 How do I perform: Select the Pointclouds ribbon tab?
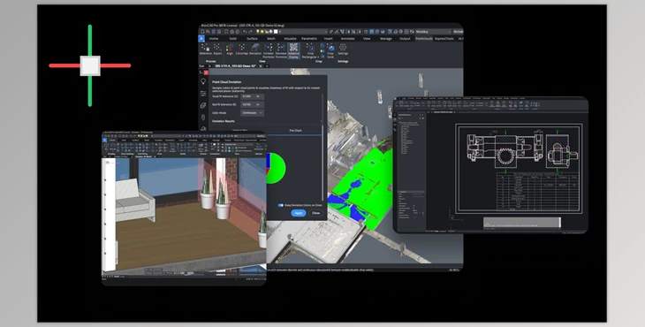click(x=424, y=38)
